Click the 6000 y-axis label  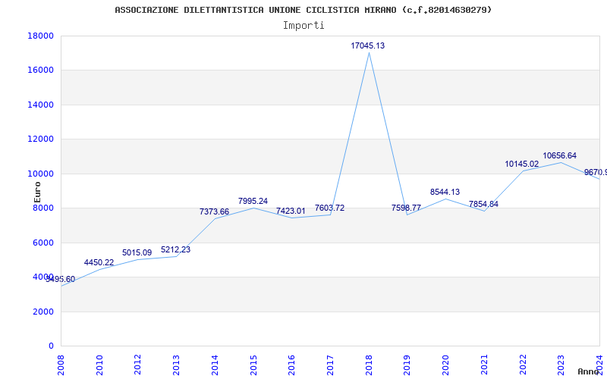[x=43, y=243]
